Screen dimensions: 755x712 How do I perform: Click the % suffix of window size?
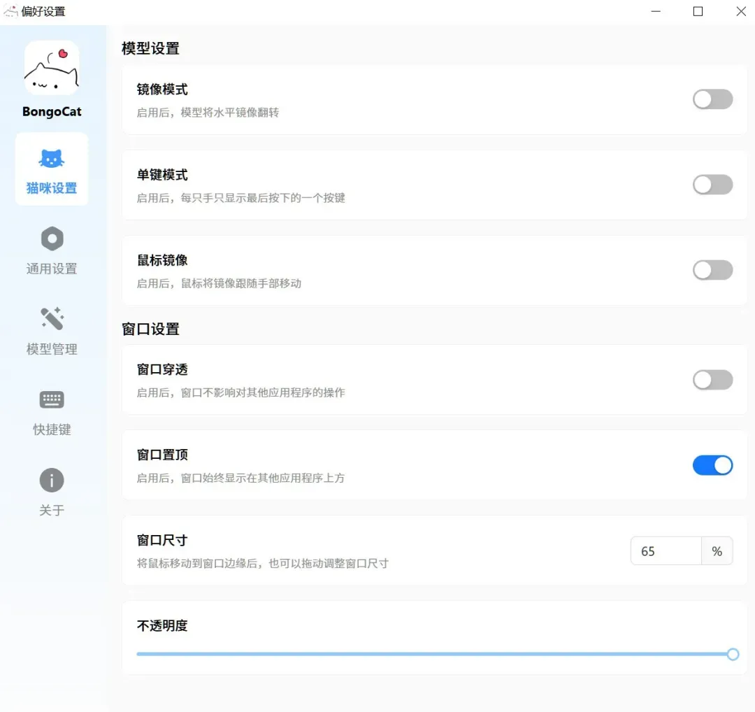(717, 550)
